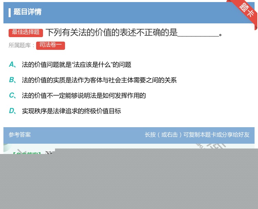Click the letter B option marker
The width and height of the screenshot is (258, 209).
coord(12,80)
